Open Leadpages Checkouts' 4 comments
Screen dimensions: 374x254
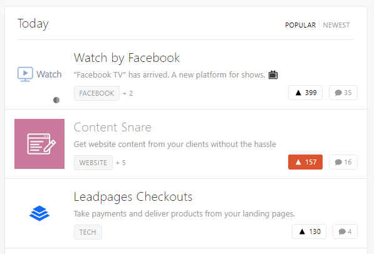(x=345, y=231)
